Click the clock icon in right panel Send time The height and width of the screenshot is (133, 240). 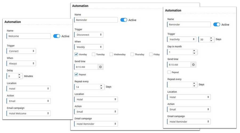193,65
